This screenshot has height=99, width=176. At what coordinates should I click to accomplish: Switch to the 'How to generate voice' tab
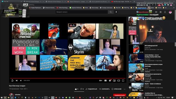99,2
